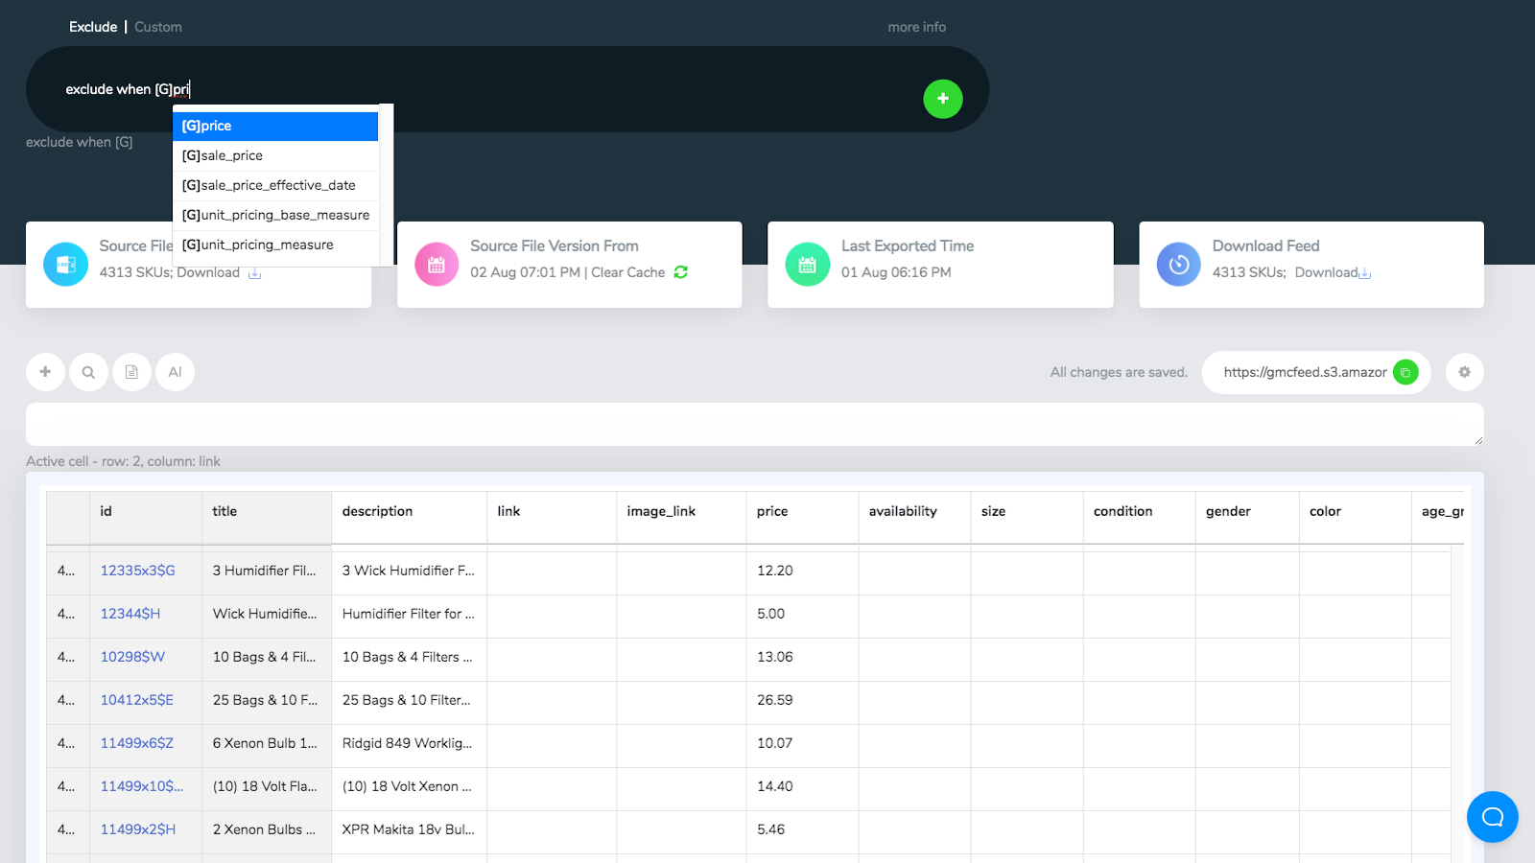Open the help chat bubble
This screenshot has height=863, width=1535.
(x=1492, y=817)
